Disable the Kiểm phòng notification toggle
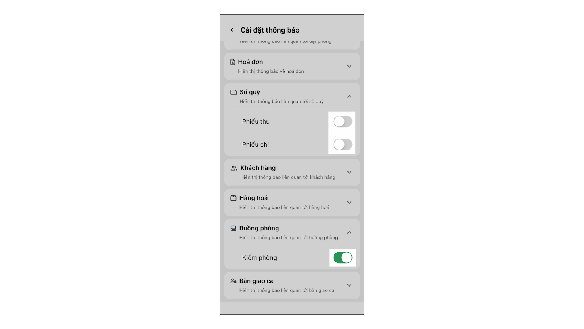Viewport: 584px width, 329px height. (x=343, y=258)
